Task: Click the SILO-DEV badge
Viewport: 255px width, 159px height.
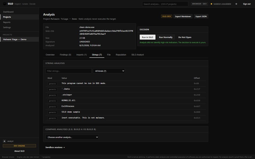Action: (x=166, y=16)
